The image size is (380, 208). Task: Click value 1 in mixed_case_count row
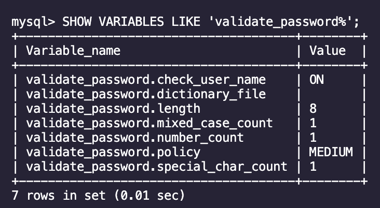coord(313,123)
